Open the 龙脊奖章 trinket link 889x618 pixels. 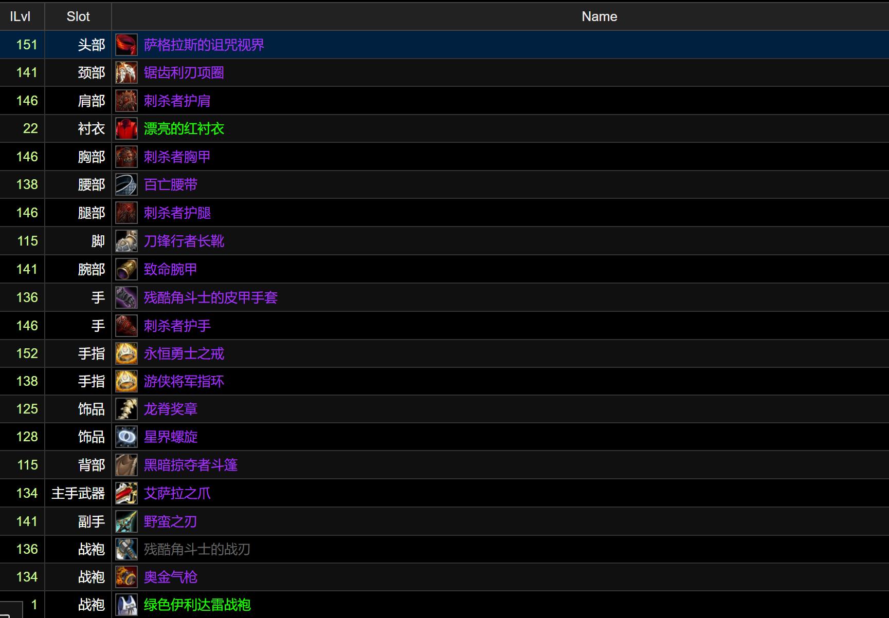pos(170,409)
